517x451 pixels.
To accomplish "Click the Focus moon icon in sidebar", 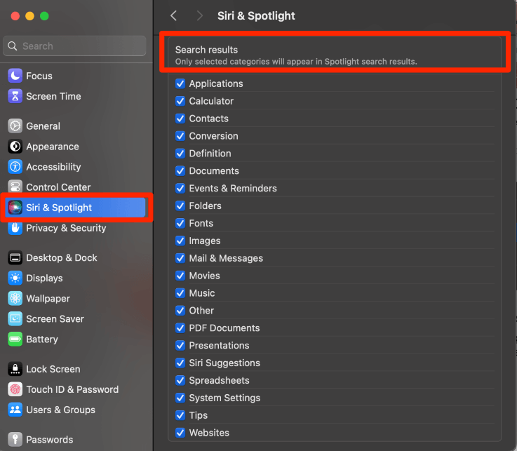I will coord(15,76).
